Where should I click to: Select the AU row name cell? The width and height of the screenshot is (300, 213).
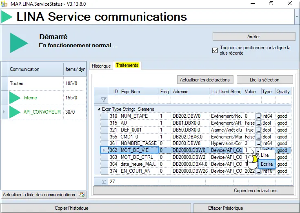click(139, 123)
